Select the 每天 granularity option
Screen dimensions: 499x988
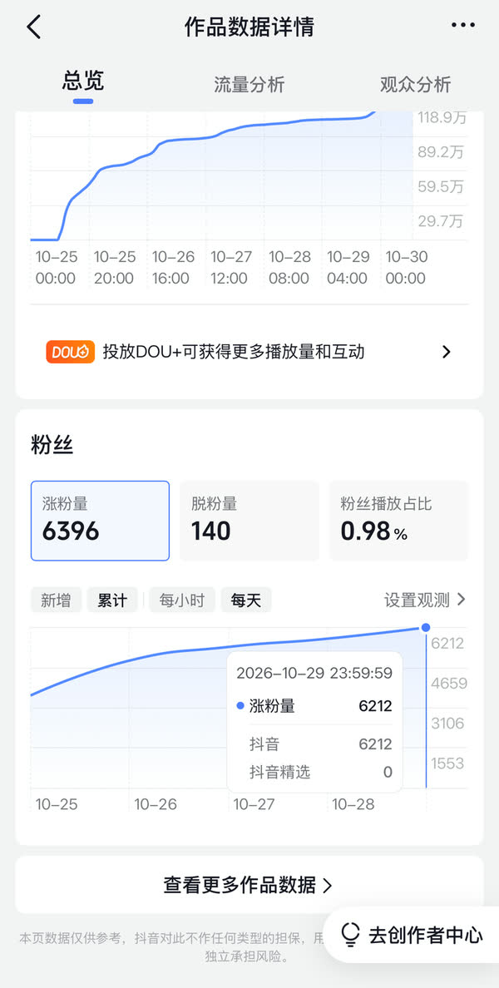245,600
